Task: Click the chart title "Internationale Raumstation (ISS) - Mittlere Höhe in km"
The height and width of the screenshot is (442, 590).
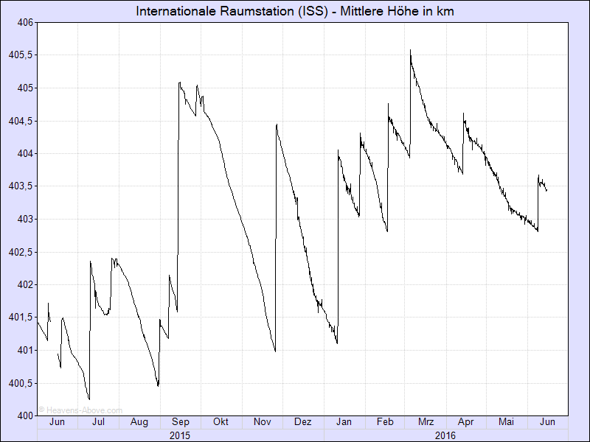Action: click(x=295, y=11)
